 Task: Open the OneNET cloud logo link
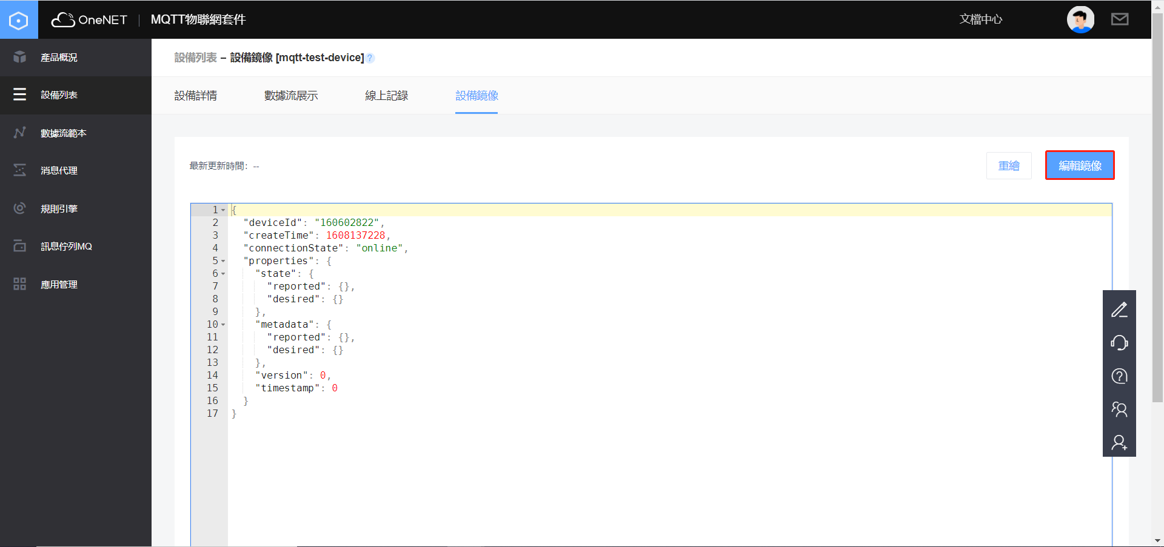(89, 20)
